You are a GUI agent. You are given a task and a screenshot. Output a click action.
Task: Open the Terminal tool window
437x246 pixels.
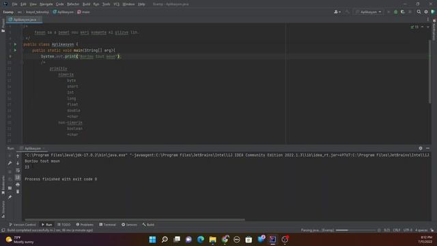point(108,225)
